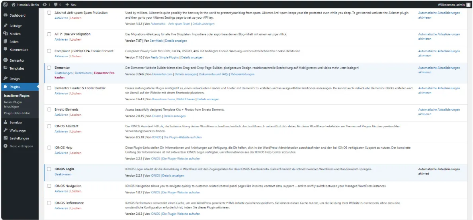Enable automatic updates for Envato Elements
The width and height of the screenshot is (473, 220).
point(439,112)
